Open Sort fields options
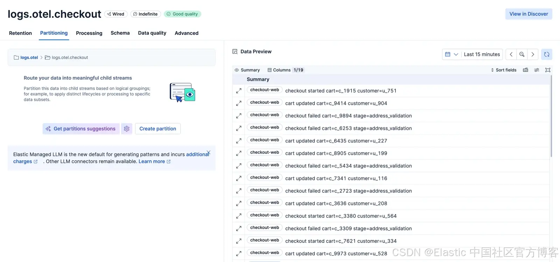 [504, 70]
